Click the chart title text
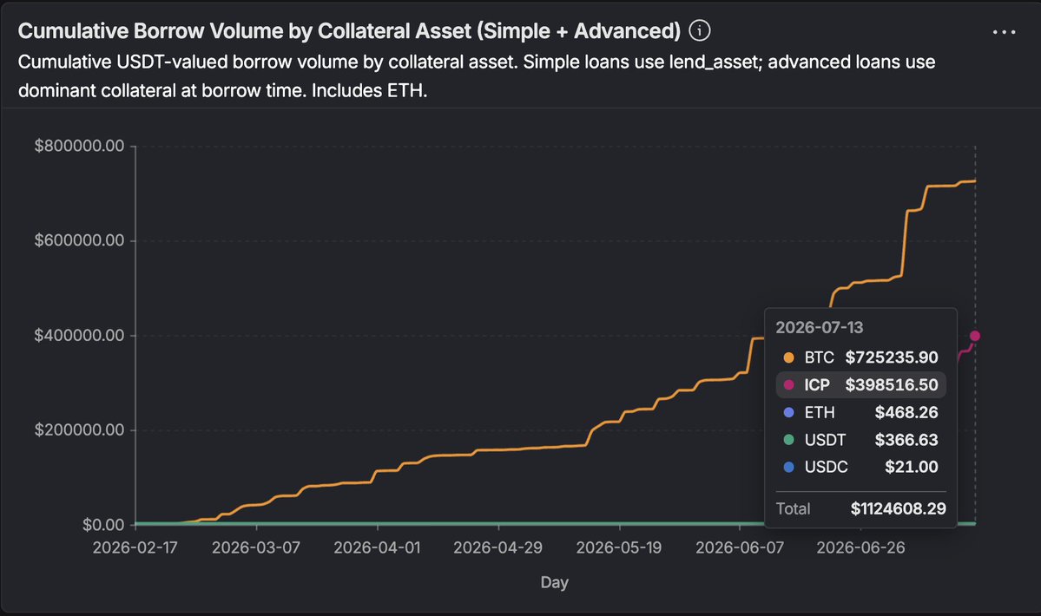1041x616 pixels. [x=349, y=30]
